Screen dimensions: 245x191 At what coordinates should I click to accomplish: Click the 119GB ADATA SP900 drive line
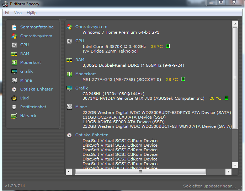click(x=123, y=122)
